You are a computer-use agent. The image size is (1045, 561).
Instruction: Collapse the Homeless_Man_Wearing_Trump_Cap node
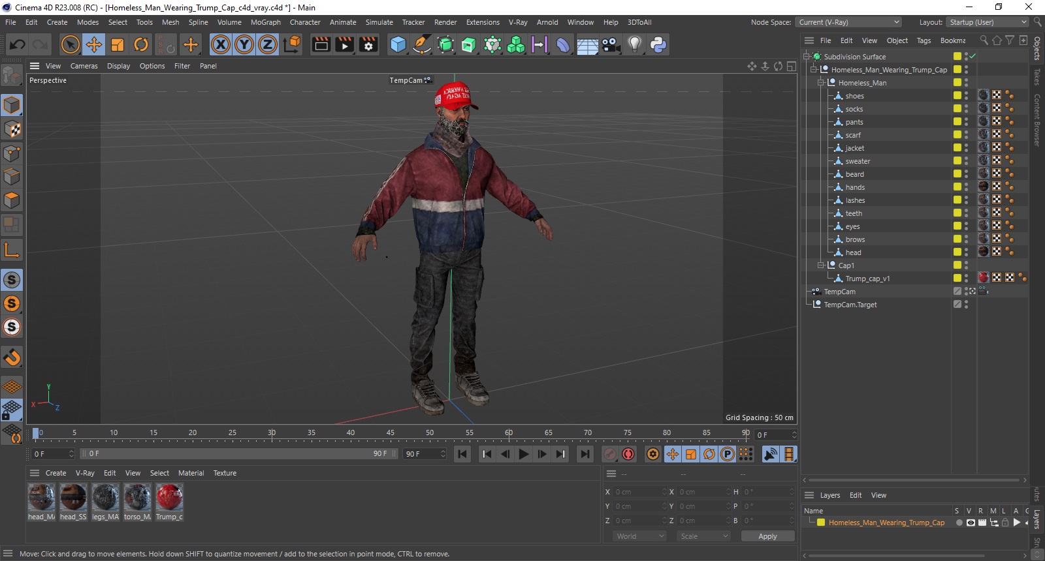[814, 70]
